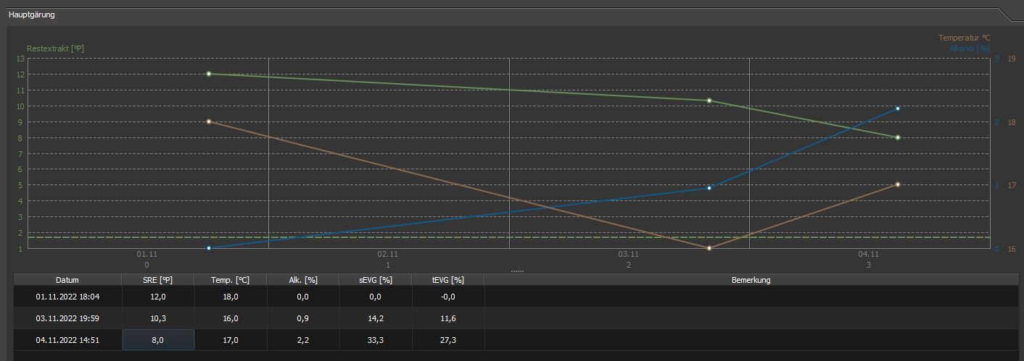The width and height of the screenshot is (1024, 361).
Task: Select the Bemerkung column header
Action: coord(751,280)
